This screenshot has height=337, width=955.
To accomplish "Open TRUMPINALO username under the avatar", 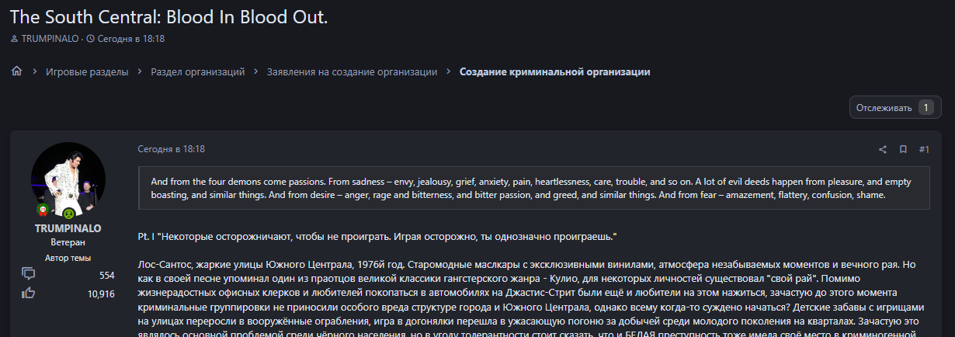I will coord(68,228).
